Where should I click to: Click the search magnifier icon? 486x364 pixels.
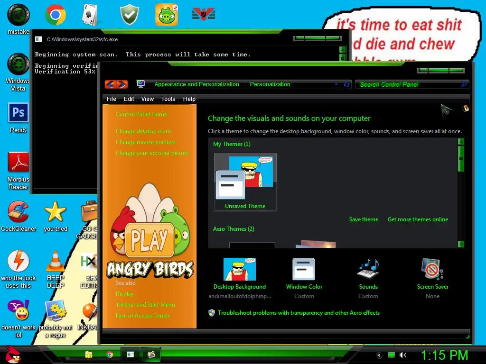click(x=464, y=84)
